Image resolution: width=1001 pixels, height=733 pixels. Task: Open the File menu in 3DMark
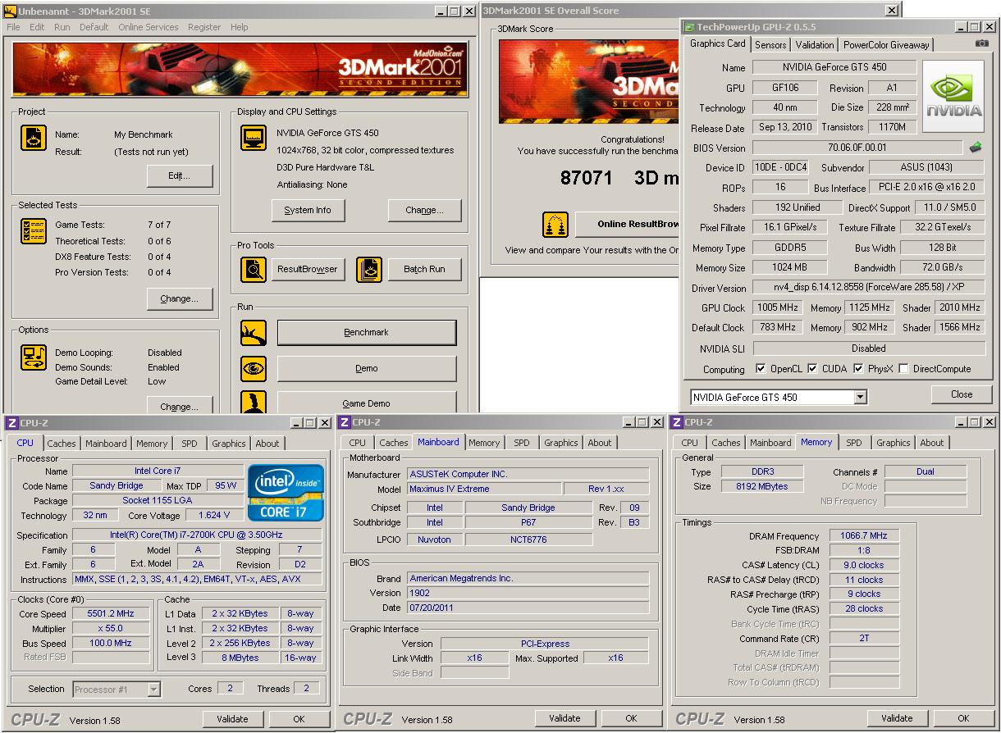click(x=13, y=27)
